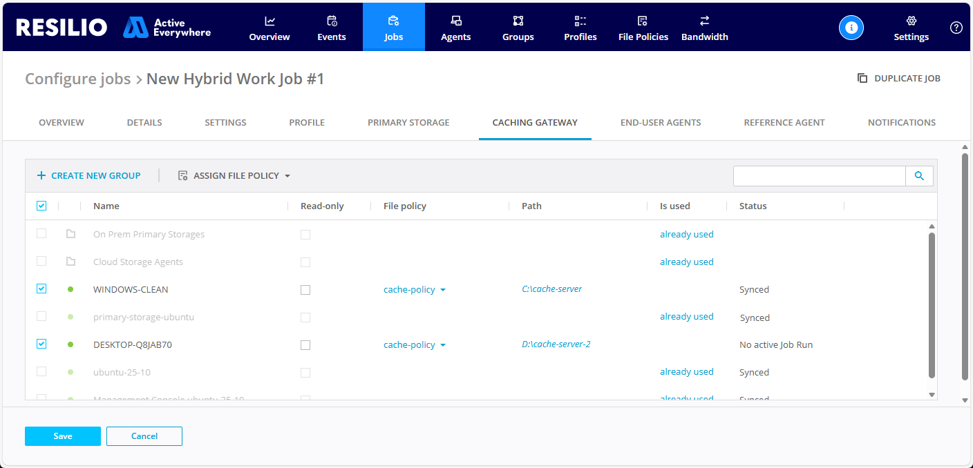Viewport: 973px width, 468px height.
Task: Open the Overview navigation icon
Action: [x=270, y=21]
